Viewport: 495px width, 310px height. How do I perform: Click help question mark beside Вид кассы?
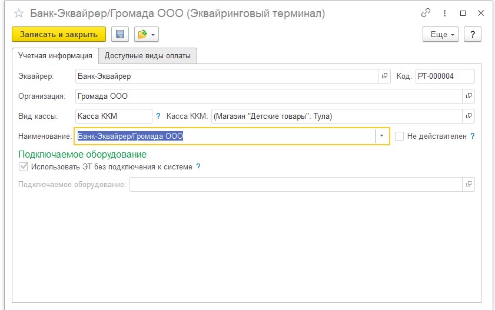[158, 116]
